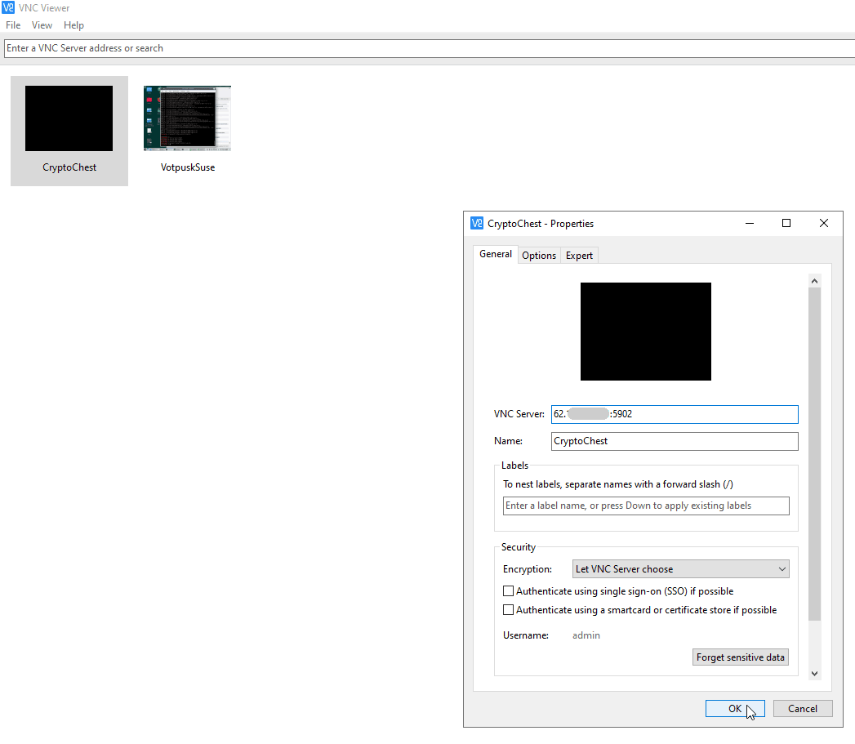855x744 pixels.
Task: Click the admin username text
Action: [x=586, y=635]
